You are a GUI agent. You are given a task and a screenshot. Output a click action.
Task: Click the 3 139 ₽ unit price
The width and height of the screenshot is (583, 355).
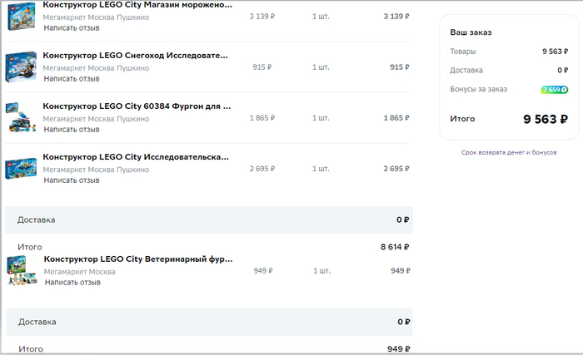click(x=262, y=17)
